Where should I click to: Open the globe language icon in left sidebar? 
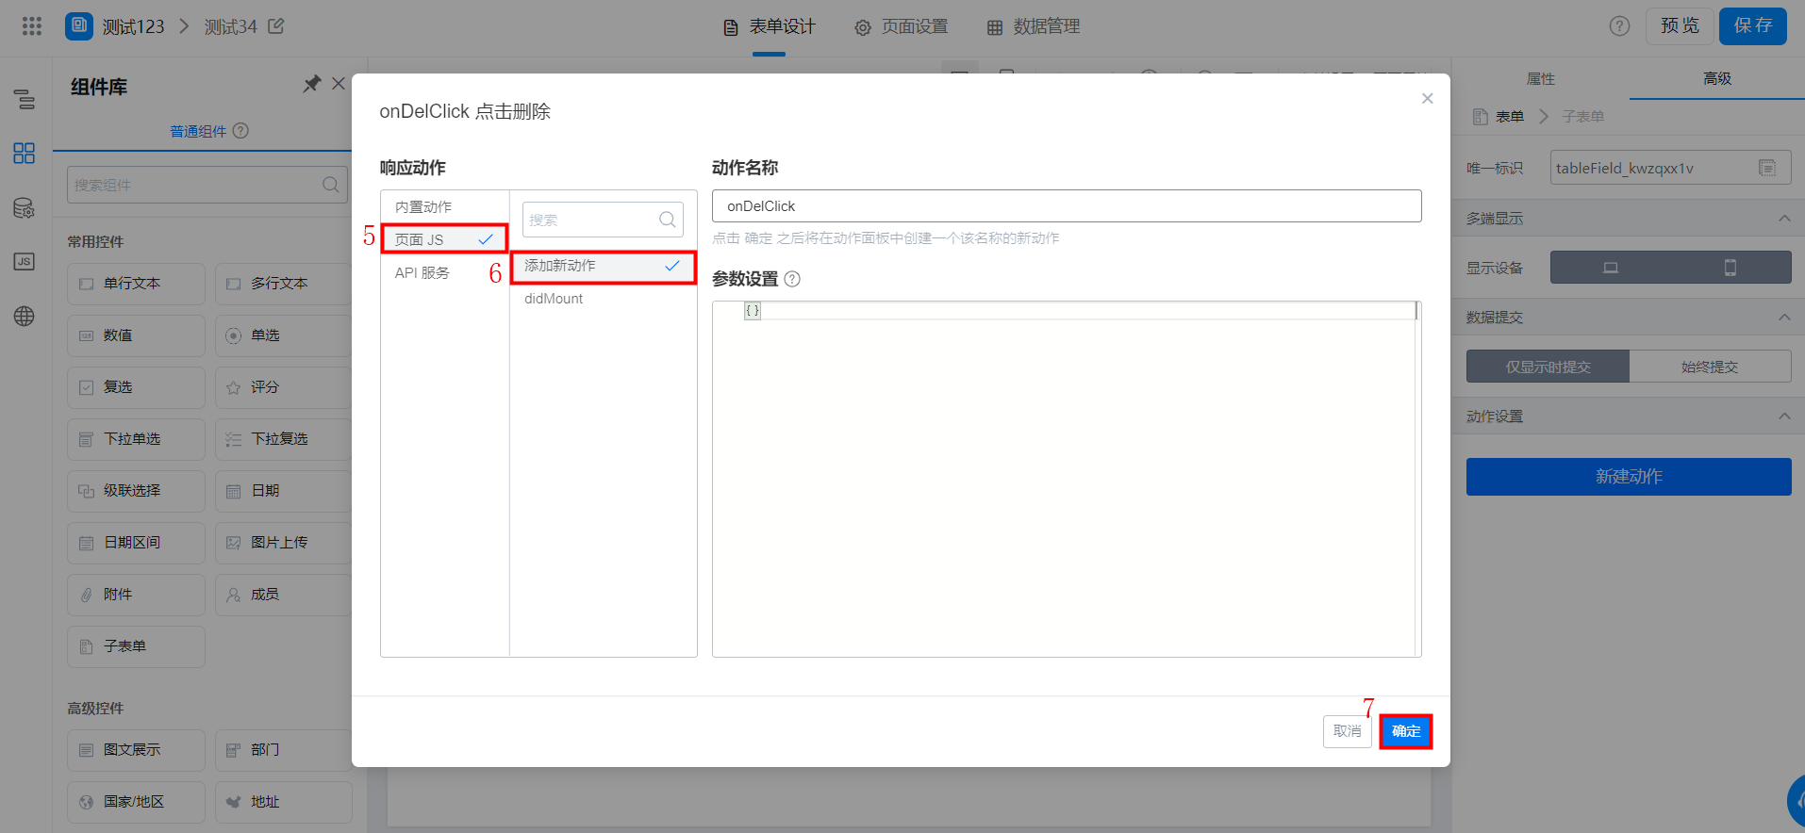click(x=25, y=317)
